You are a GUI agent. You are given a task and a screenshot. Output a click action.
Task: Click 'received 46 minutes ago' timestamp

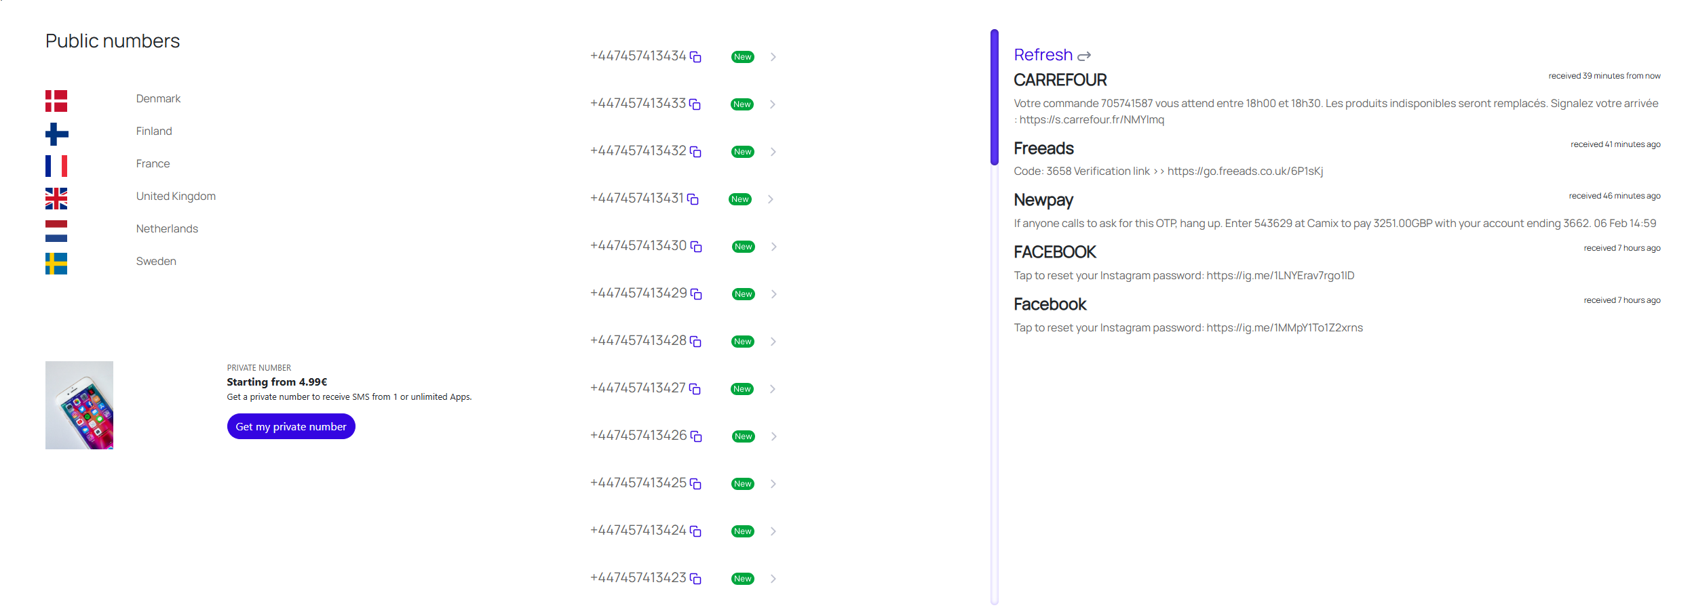1615,196
